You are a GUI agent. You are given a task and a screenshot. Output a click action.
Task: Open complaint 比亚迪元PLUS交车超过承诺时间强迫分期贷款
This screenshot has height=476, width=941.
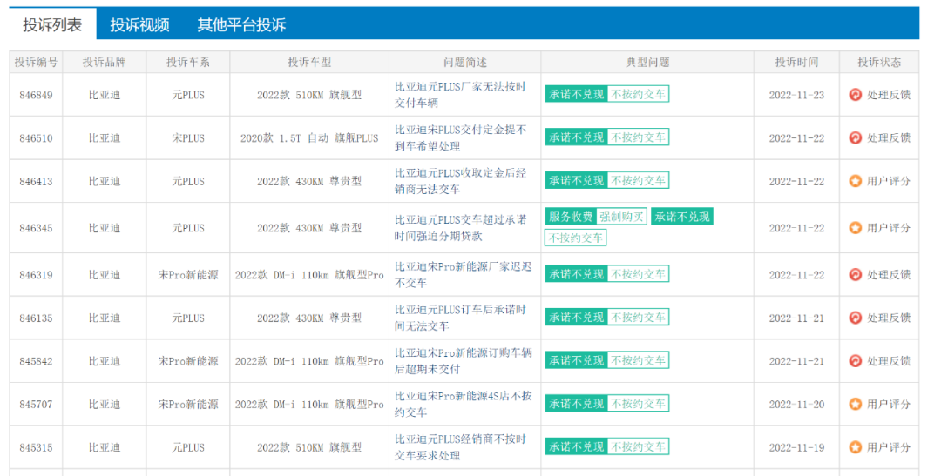click(x=460, y=228)
